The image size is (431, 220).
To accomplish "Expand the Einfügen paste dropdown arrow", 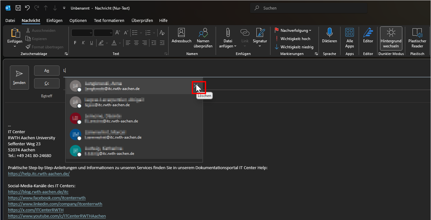I will click(x=15, y=46).
